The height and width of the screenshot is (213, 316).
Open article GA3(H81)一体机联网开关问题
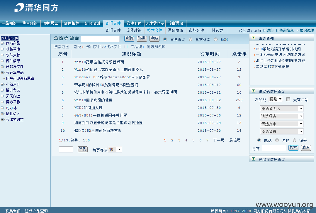(101, 115)
